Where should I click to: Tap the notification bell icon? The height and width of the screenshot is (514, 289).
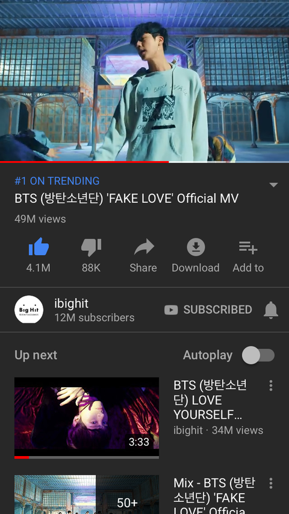(x=271, y=309)
